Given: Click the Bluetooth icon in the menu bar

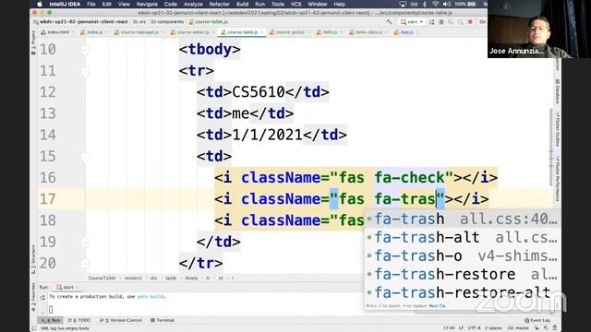Looking at the screenshot, I should pos(425,4).
